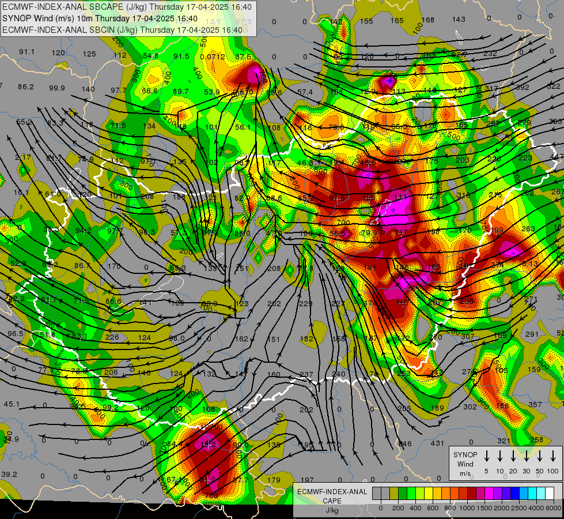Click the map value '45.1'
Image resolution: width=564 pixels, height=519 pixels.
click(x=12, y=404)
